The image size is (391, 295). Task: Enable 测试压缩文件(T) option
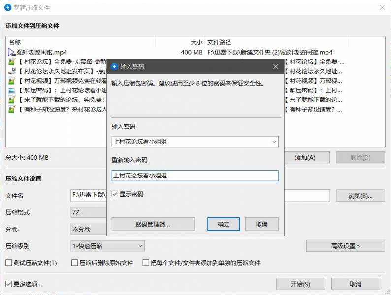tap(9, 263)
